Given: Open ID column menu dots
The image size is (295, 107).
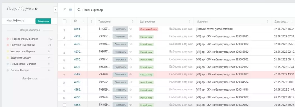Looking at the screenshot, I should tap(84, 21).
